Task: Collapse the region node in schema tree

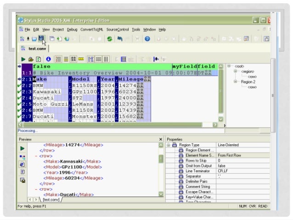Action: coord(236,71)
